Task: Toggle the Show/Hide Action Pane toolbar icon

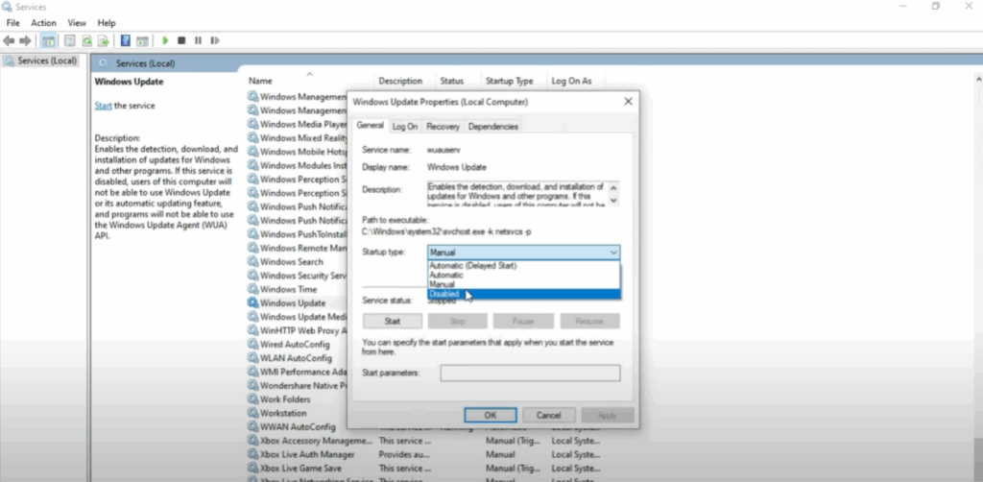Action: click(142, 40)
